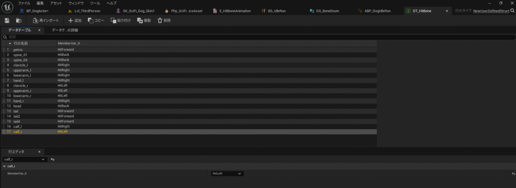Duplicate the selected row with 複製

point(144,21)
